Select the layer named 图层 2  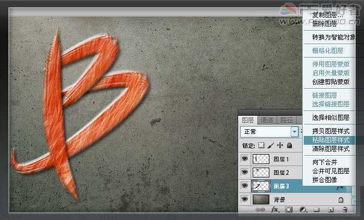(x=281, y=172)
